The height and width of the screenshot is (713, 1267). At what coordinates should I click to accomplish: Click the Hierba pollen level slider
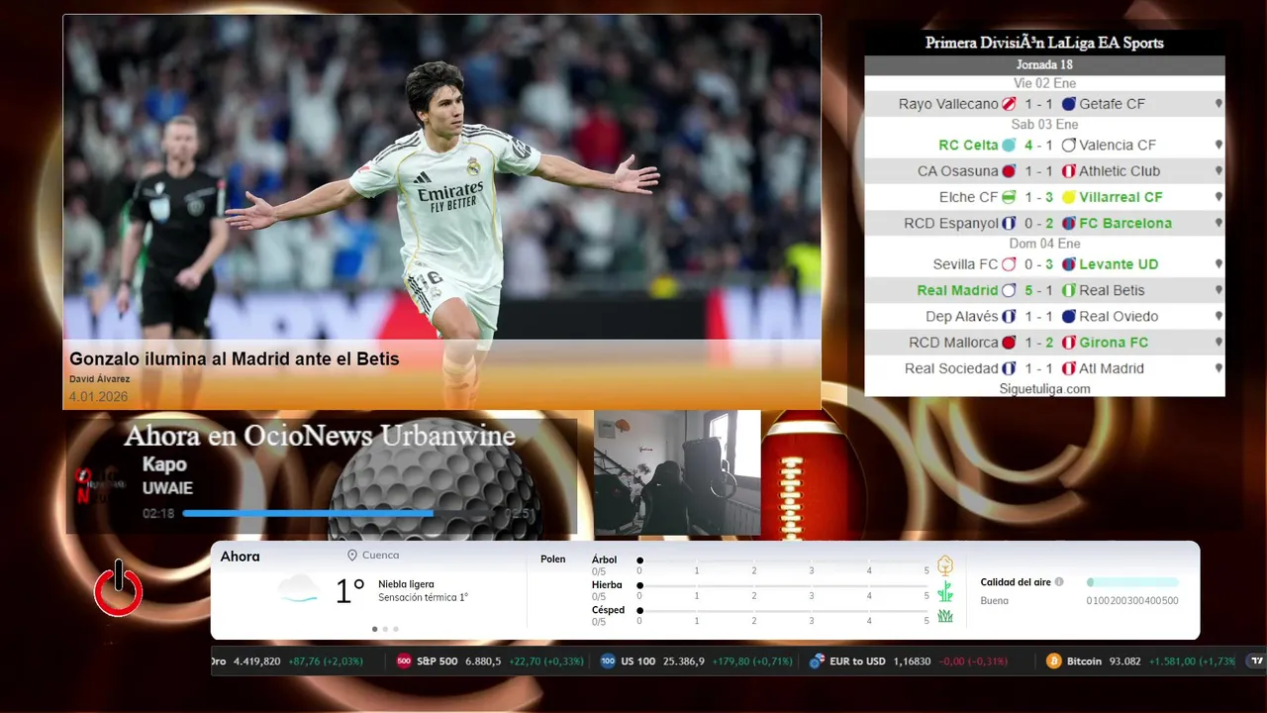783,586
